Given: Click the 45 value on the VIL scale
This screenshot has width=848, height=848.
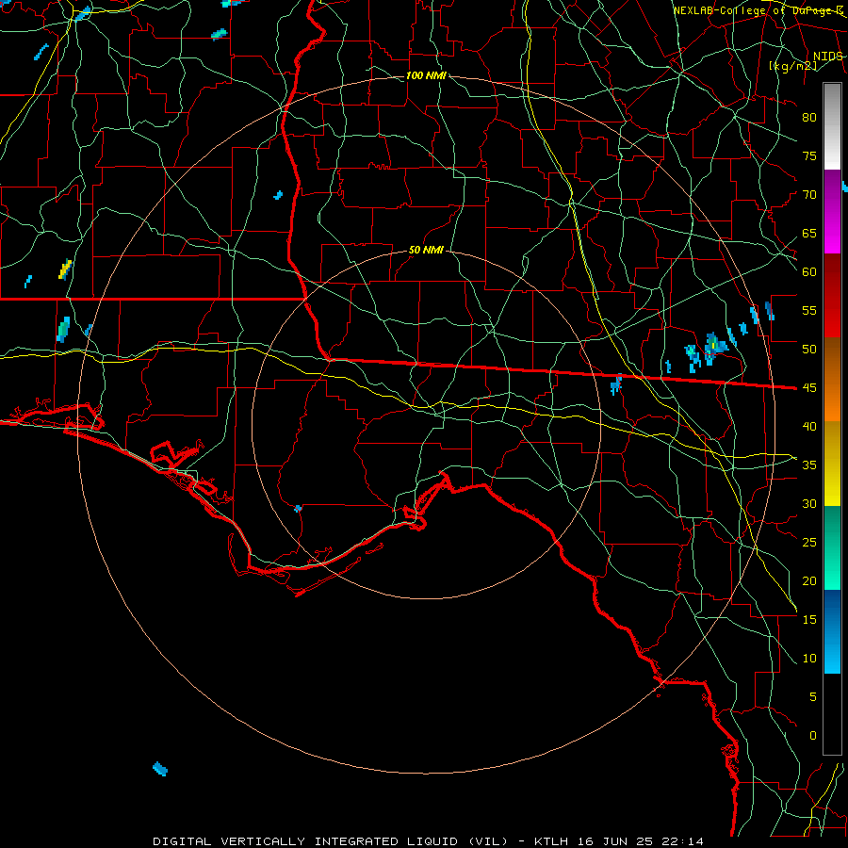Looking at the screenshot, I should click(809, 388).
